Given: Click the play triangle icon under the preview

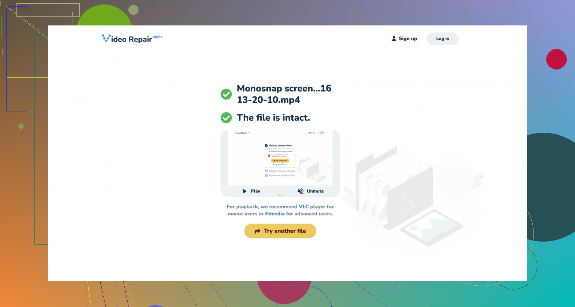Looking at the screenshot, I should point(245,191).
